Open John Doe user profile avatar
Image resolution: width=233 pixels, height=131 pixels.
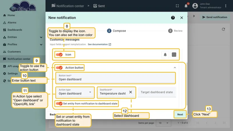point(195,6)
